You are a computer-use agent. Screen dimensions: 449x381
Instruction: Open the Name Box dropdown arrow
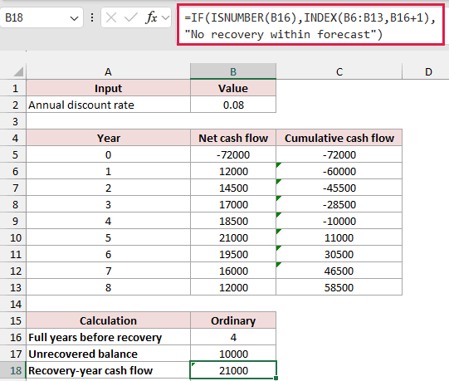tap(74, 18)
